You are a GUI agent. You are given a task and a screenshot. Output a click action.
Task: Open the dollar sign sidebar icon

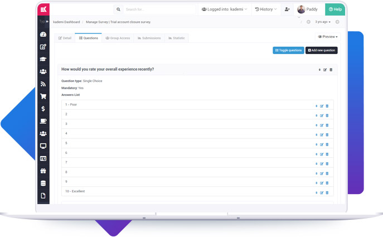(x=43, y=109)
